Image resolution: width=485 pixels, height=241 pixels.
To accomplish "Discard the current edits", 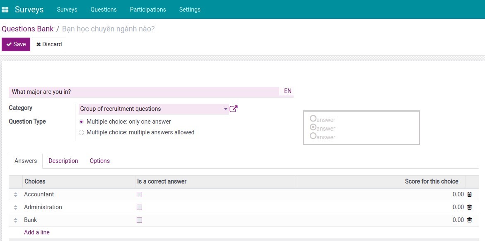I will point(49,44).
